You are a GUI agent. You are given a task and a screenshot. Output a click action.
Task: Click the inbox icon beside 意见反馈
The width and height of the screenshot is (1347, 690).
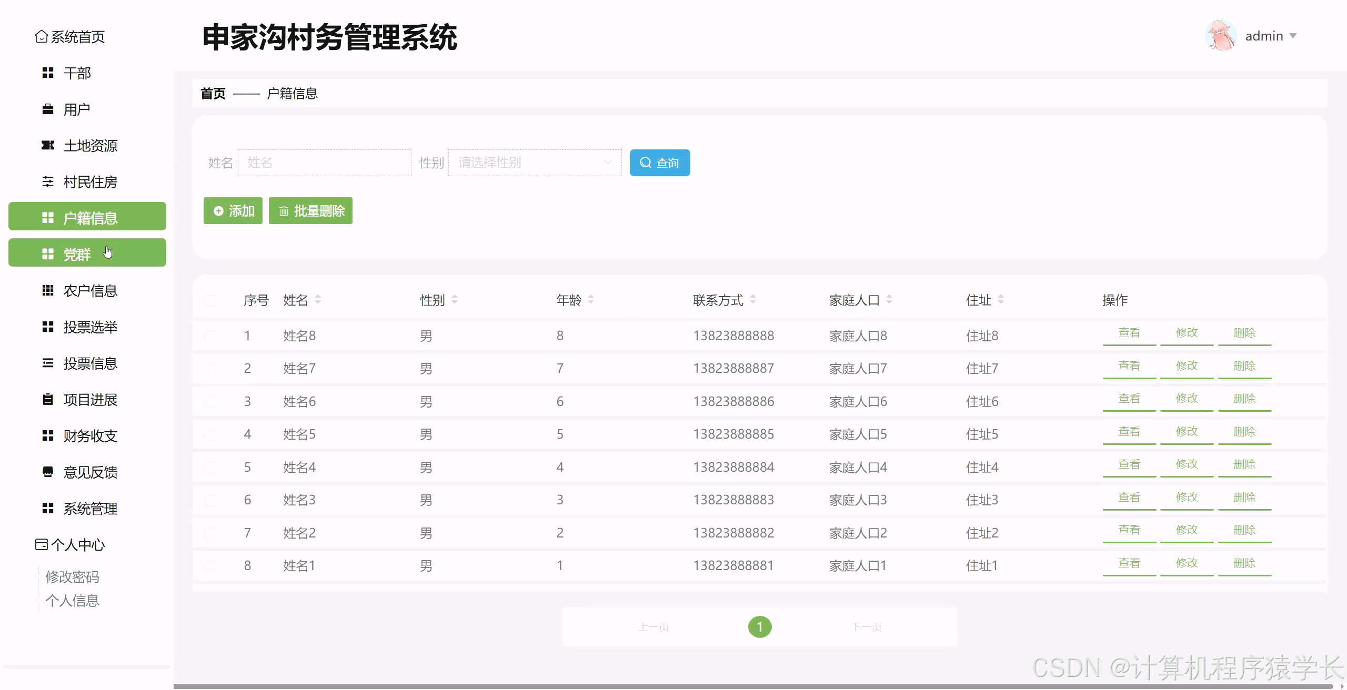(48, 472)
